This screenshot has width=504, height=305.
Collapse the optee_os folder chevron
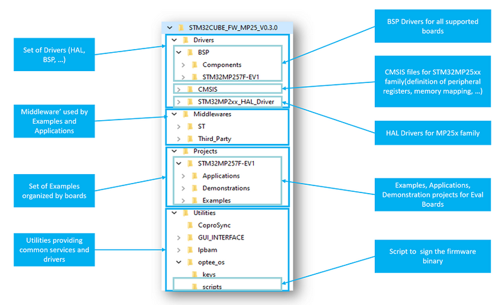point(179,262)
